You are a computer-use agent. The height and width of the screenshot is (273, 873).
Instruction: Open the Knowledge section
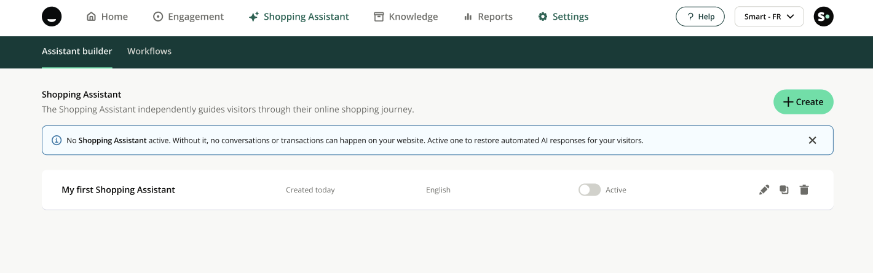pos(406,17)
